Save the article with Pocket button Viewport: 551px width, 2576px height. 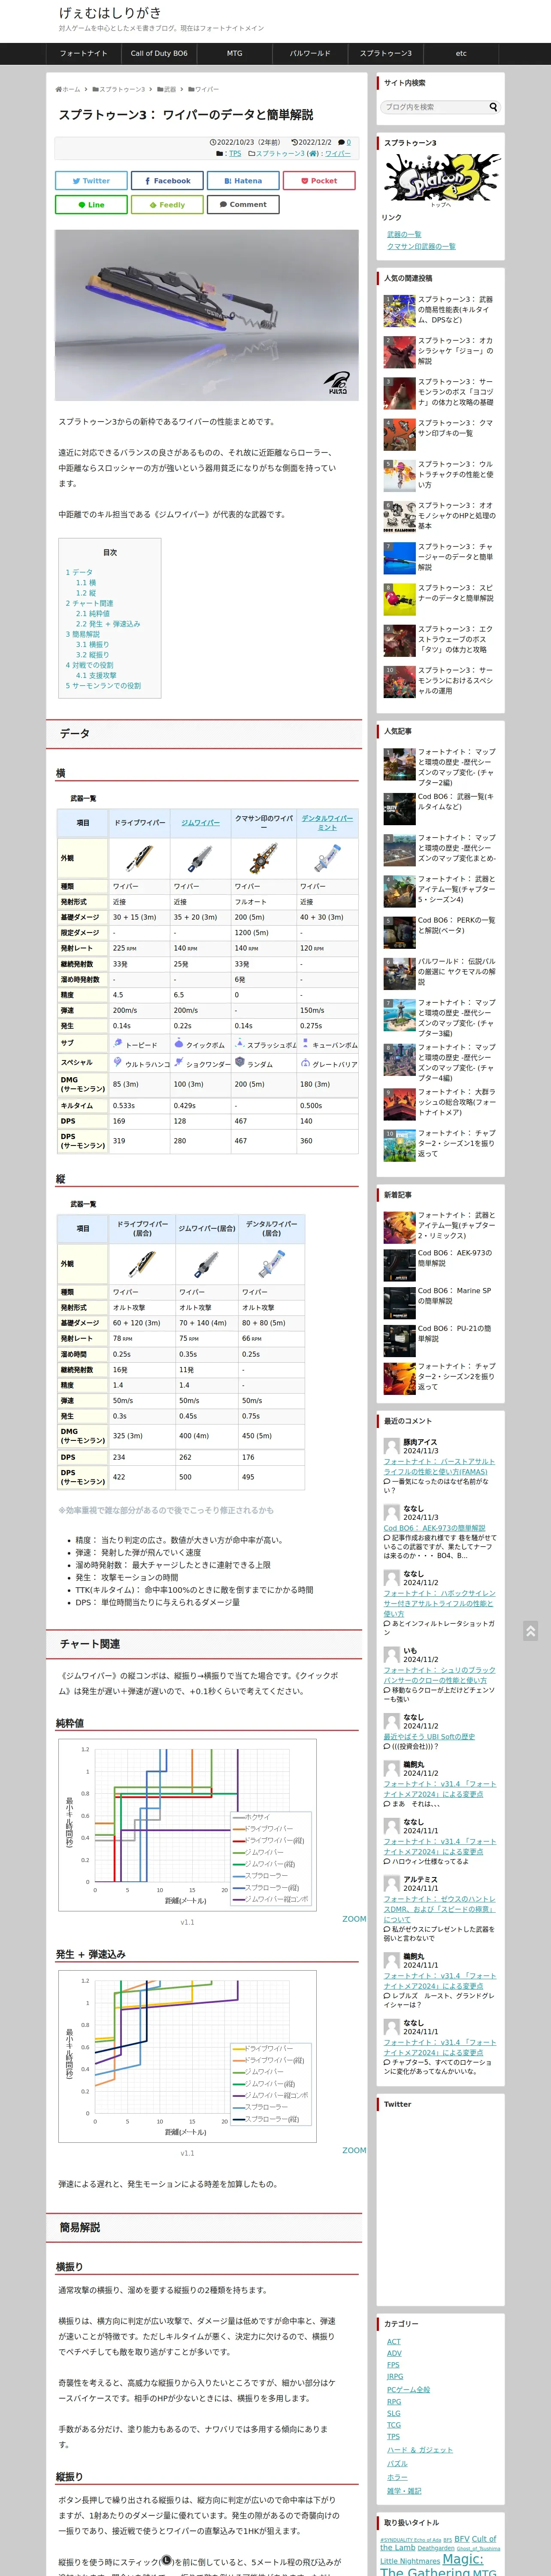coord(319,181)
